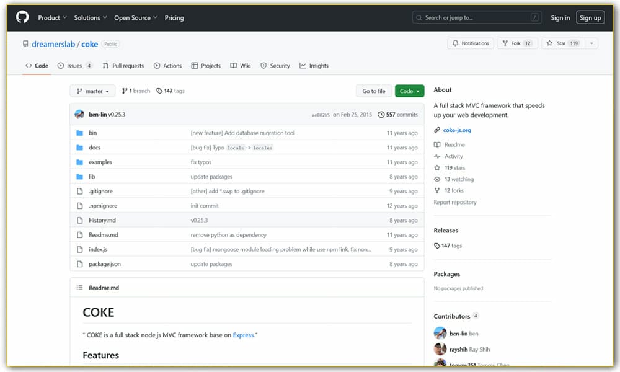This screenshot has height=372, width=620.
Task: Expand the star lists dropdown arrow
Action: click(591, 43)
